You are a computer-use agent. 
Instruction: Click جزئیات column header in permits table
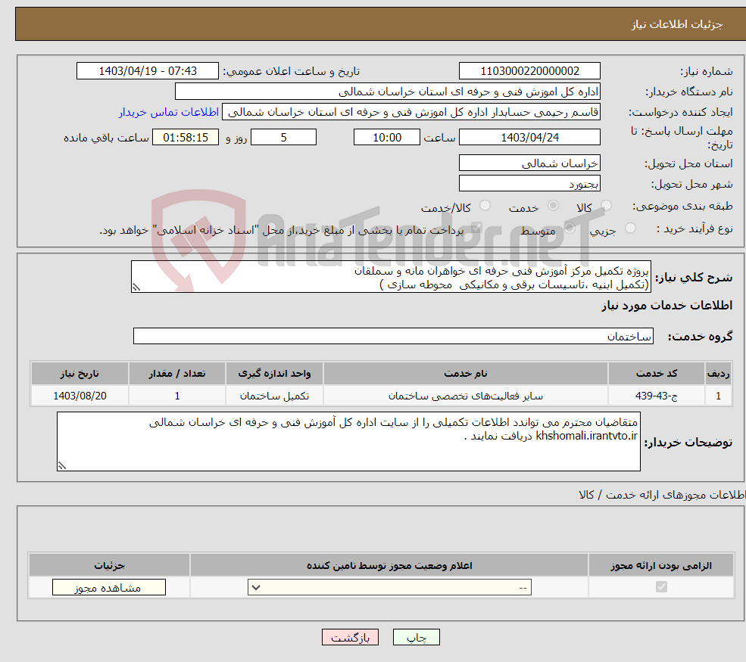click(109, 565)
